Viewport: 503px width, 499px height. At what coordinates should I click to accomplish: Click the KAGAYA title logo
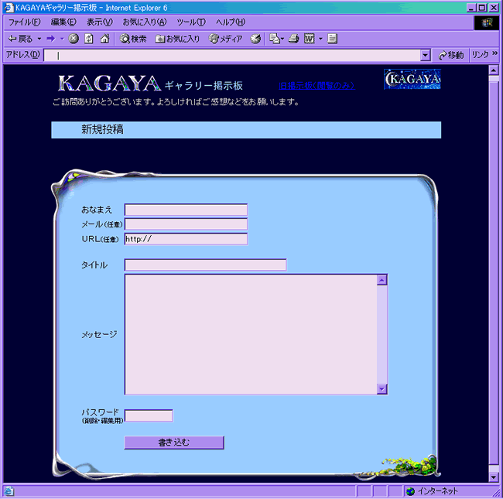(109, 83)
